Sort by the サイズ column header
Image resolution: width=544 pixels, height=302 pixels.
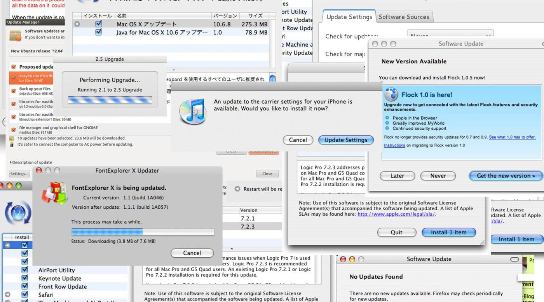pos(254,16)
